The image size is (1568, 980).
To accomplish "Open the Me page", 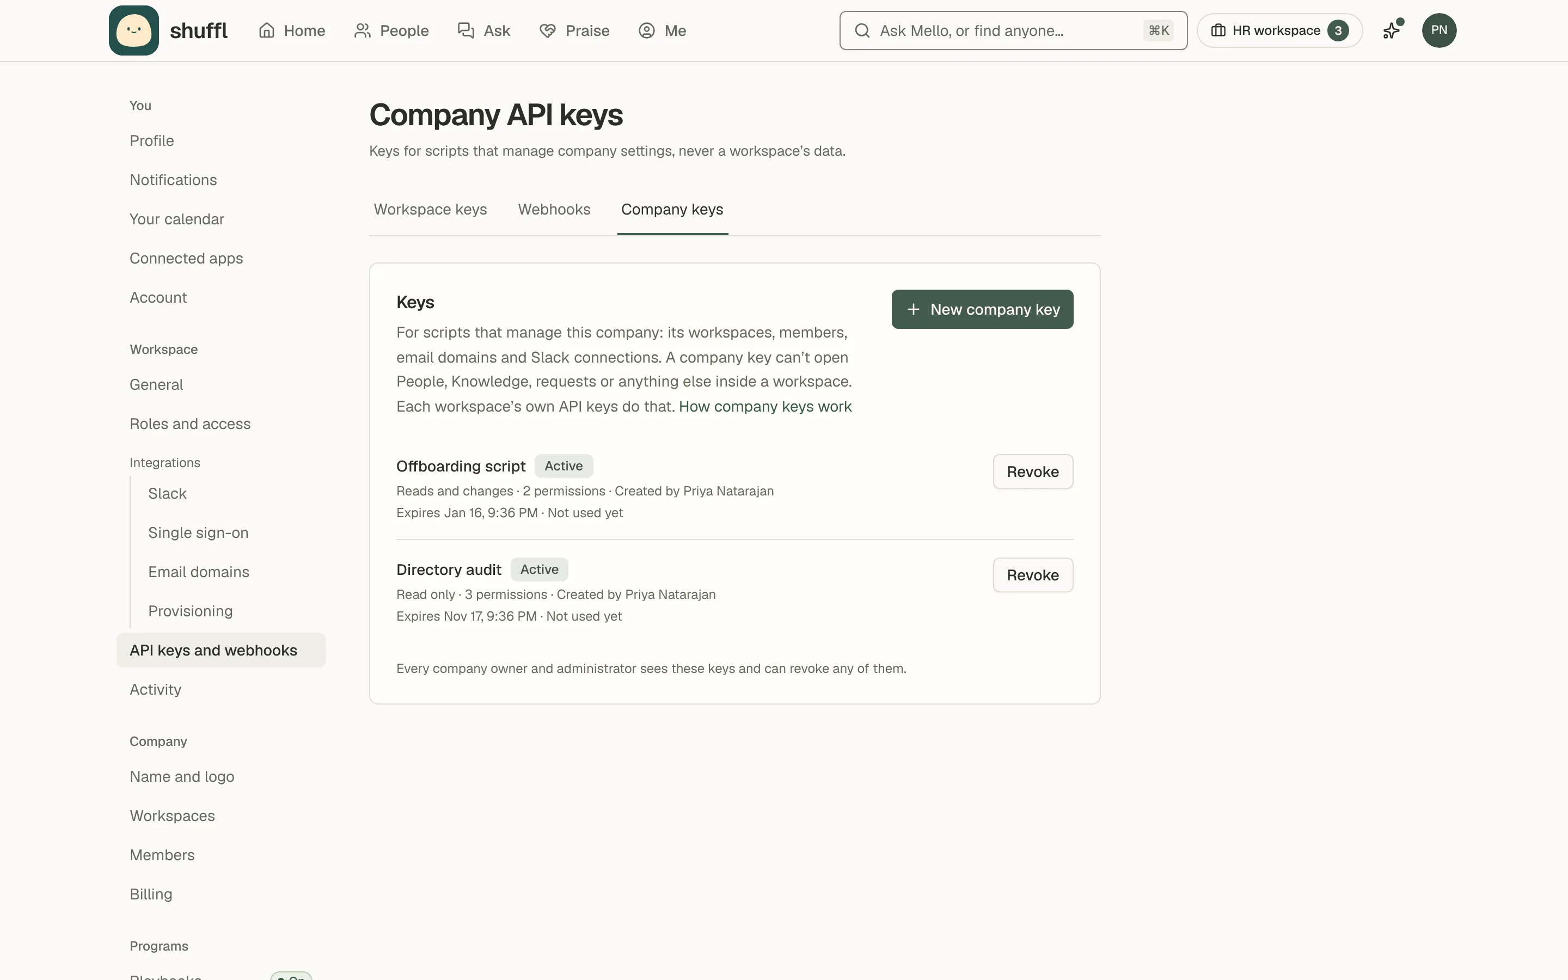I will click(662, 30).
